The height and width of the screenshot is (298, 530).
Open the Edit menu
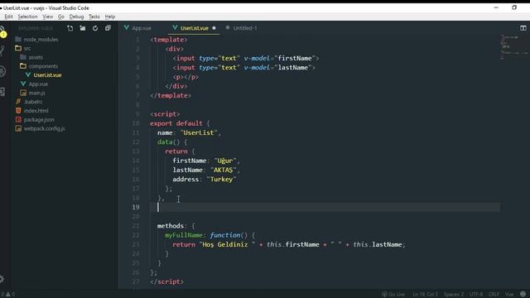tap(8, 17)
